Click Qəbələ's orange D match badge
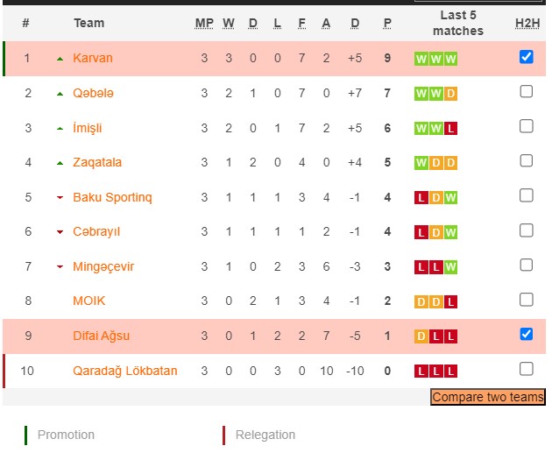Screen dimensions: 552x453 pyautogui.click(x=451, y=94)
